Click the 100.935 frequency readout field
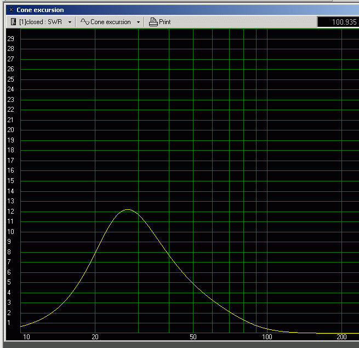 [x=338, y=22]
